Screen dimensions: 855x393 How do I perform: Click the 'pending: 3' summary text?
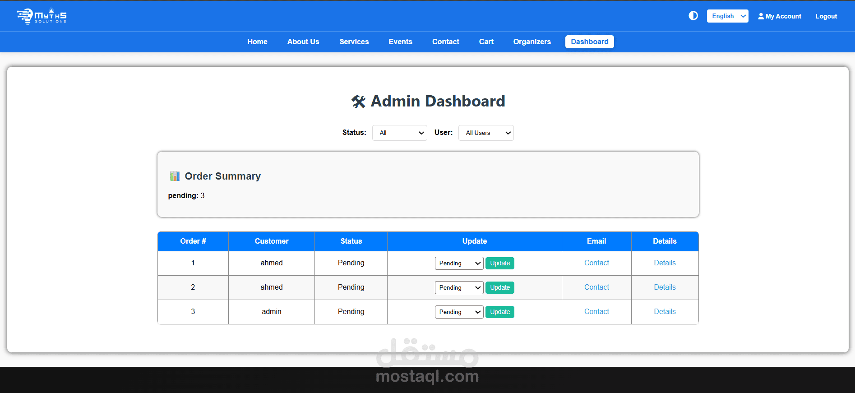[186, 195]
